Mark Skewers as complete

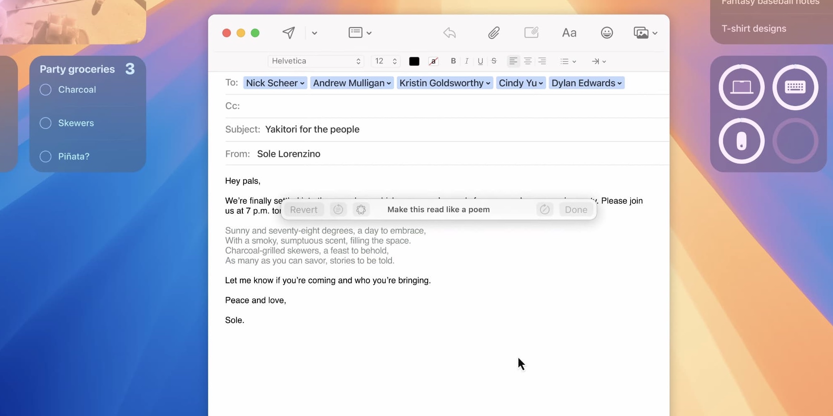point(45,123)
